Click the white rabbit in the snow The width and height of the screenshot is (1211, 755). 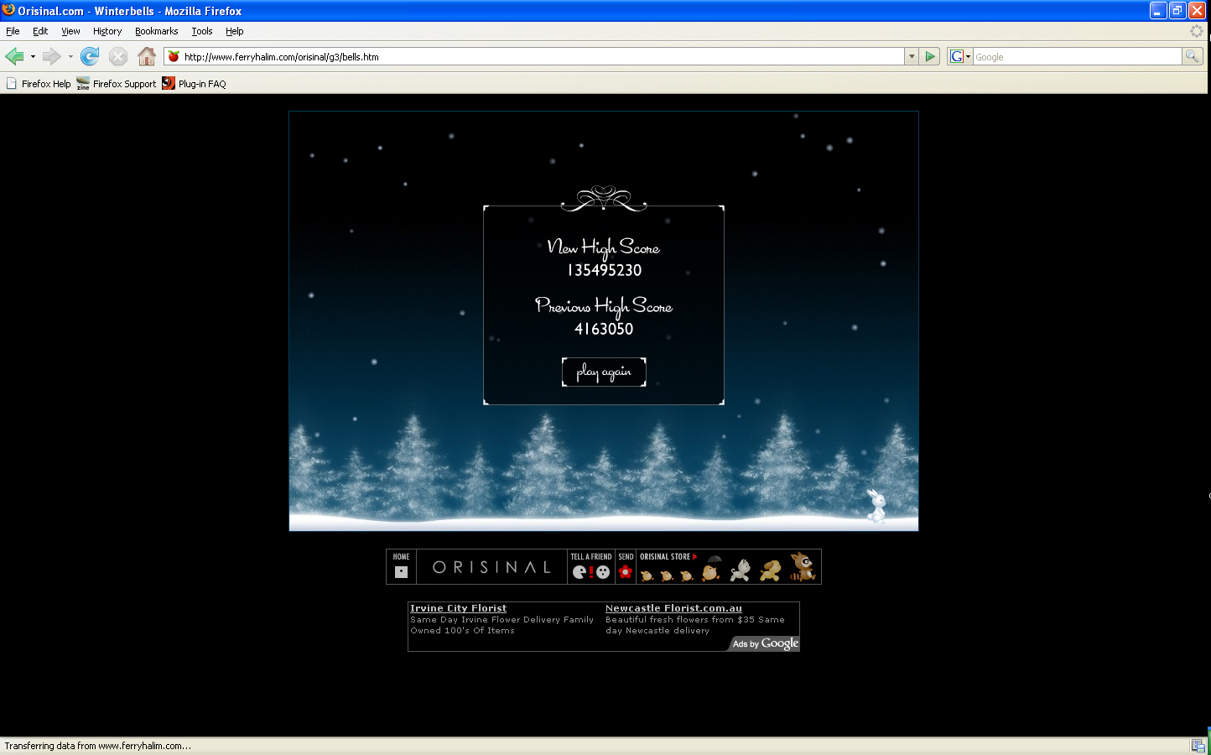[876, 505]
